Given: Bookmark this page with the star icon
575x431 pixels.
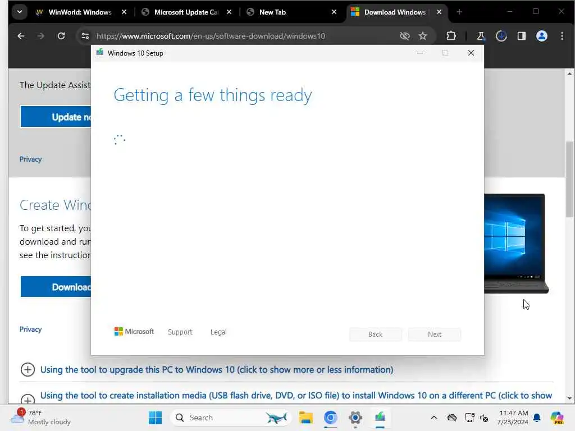Looking at the screenshot, I should click(423, 36).
